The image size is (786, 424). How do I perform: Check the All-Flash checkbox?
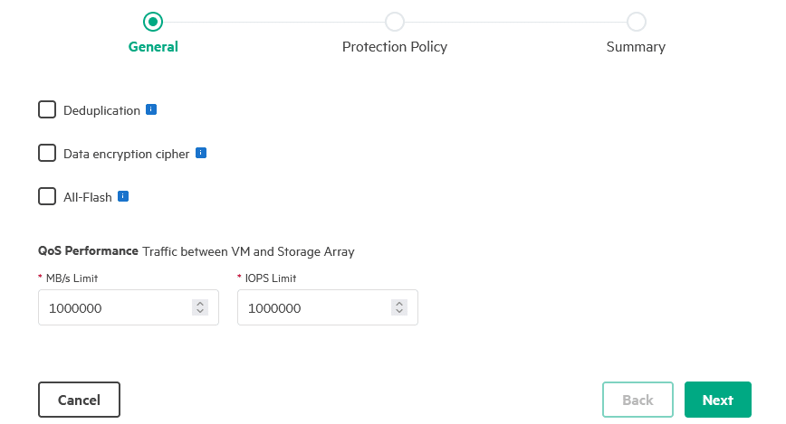tap(47, 196)
